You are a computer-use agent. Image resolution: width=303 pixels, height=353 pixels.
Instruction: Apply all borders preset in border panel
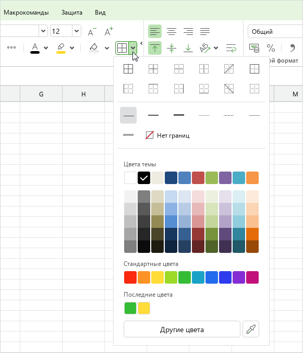[x=128, y=69]
